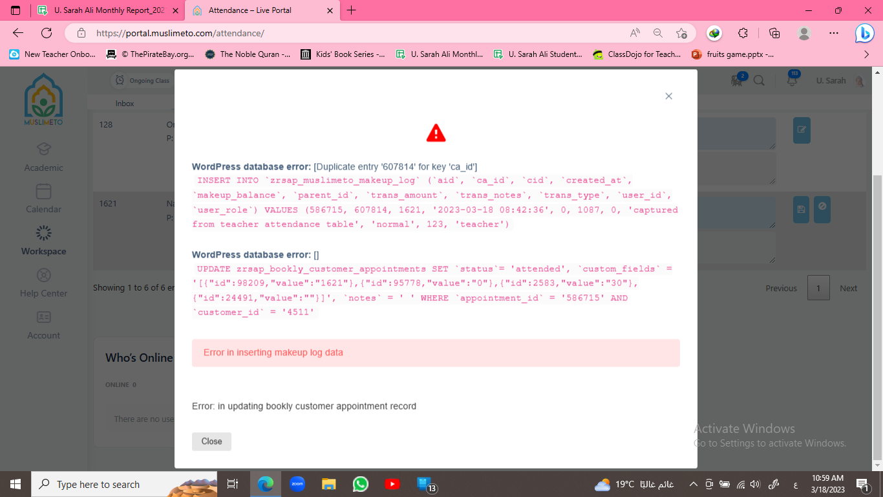The height and width of the screenshot is (497, 883).
Task: Click the Inbox tab in portal
Action: coord(125,104)
